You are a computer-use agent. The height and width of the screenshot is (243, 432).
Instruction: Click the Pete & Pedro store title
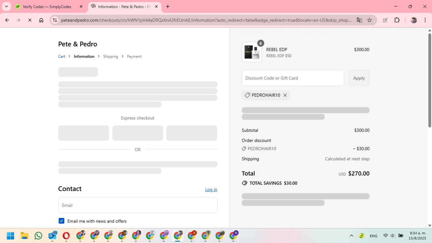(x=78, y=44)
